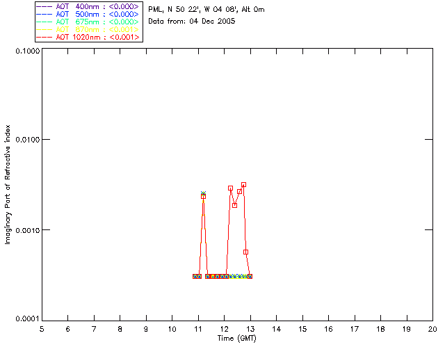Screen dimensions: 445x356
Task: Click the highest red square data point near 12.7 GMT
Action: (243, 184)
